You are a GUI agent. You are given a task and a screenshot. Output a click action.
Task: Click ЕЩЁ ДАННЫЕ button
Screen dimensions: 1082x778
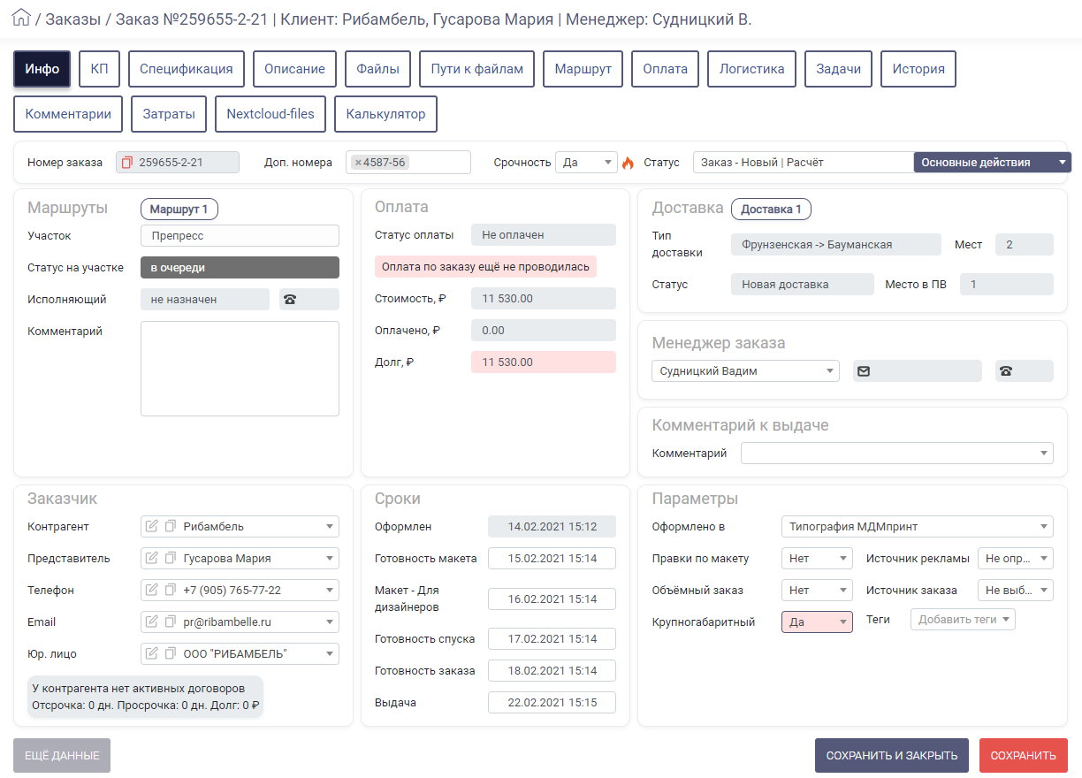point(62,756)
